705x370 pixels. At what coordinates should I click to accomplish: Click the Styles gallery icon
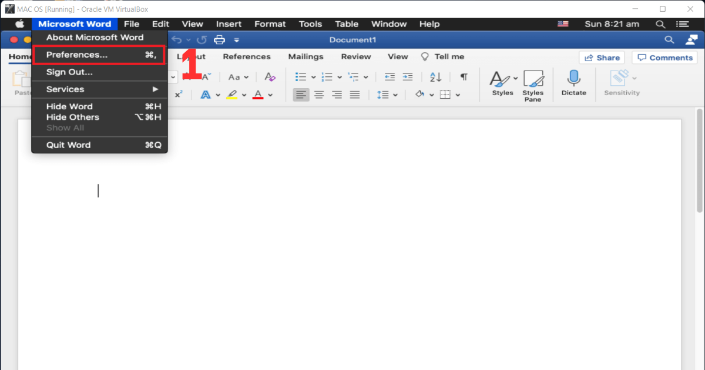point(499,79)
